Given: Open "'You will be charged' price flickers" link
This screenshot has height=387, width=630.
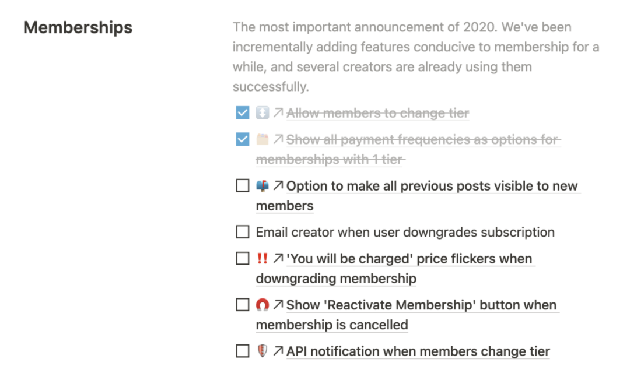Looking at the screenshot, I should [409, 258].
